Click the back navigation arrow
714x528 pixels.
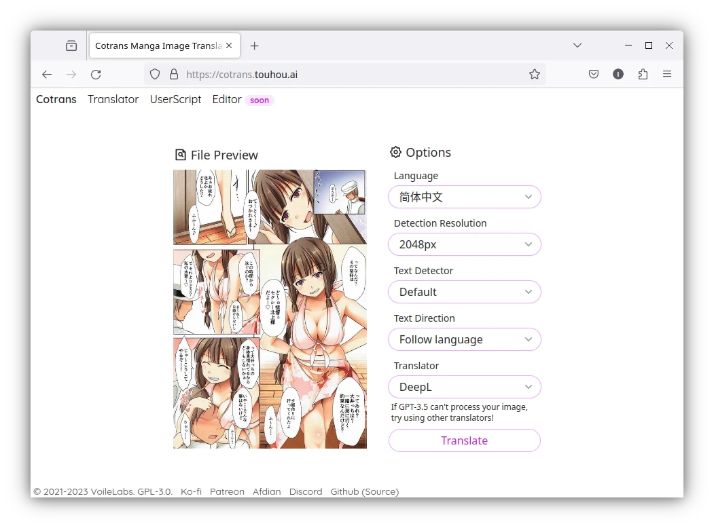click(x=47, y=75)
